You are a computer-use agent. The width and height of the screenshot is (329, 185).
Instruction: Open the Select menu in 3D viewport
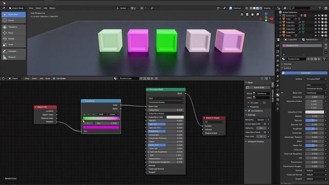point(39,8)
